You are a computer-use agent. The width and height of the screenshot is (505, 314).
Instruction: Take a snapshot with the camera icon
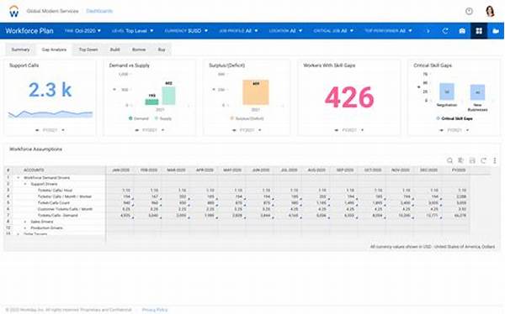[462, 31]
